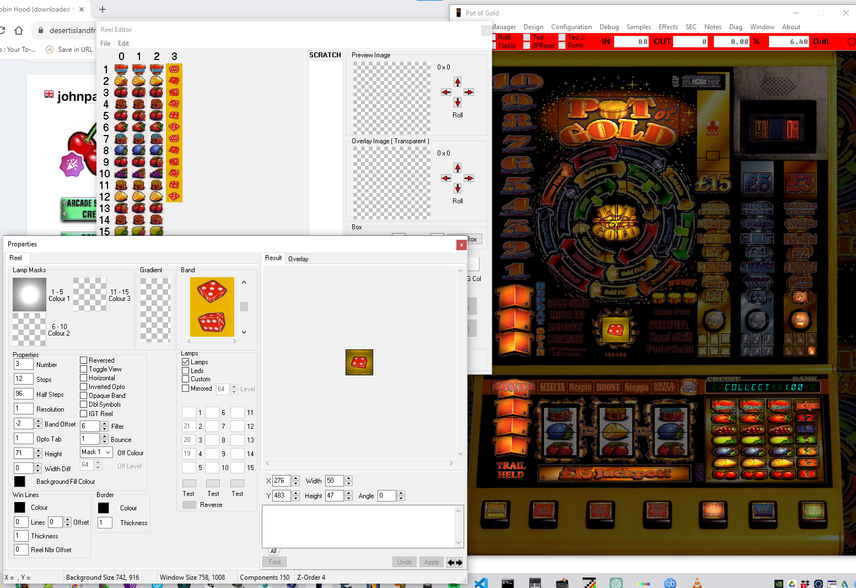Screen dimensions: 856x588
Task: Select the dice reel component in Result view
Action: pos(359,362)
